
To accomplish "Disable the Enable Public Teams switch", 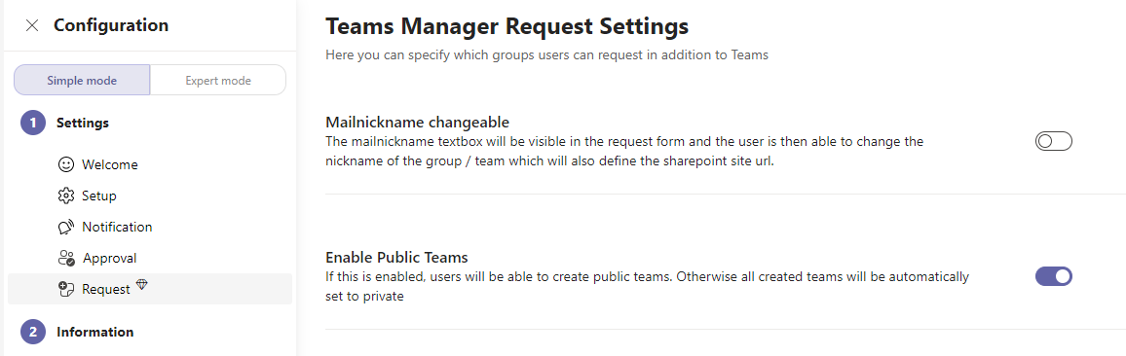I will pos(1054,276).
